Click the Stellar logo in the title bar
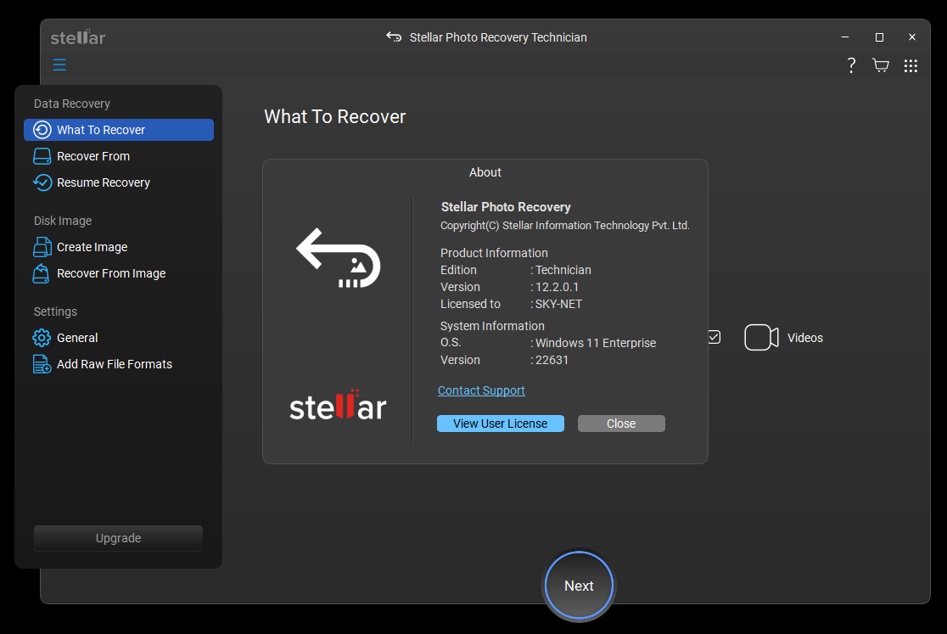The height and width of the screenshot is (634, 947). click(77, 37)
